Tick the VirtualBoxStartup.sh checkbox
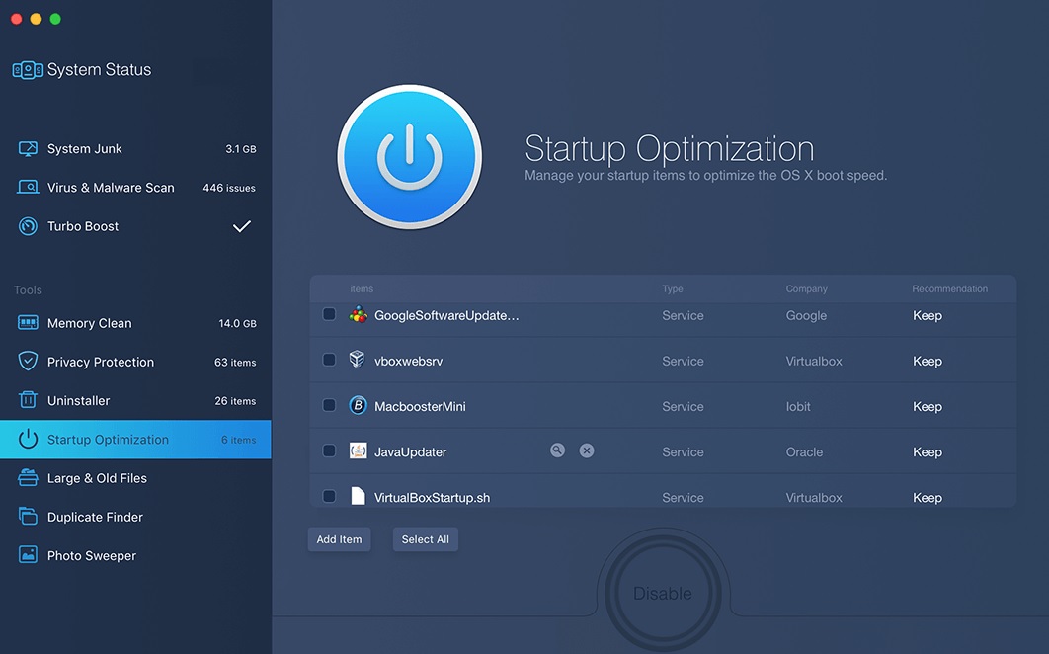Image resolution: width=1049 pixels, height=654 pixels. click(329, 496)
